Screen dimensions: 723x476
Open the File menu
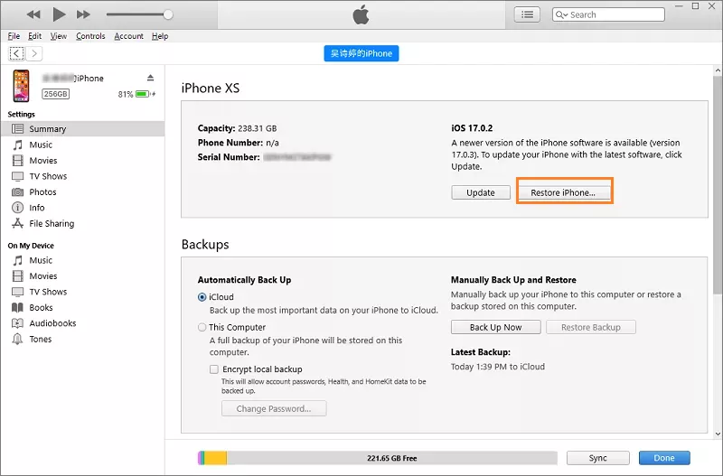(x=14, y=36)
